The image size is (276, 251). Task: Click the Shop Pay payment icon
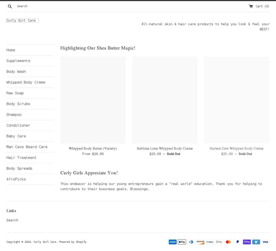click(x=247, y=242)
